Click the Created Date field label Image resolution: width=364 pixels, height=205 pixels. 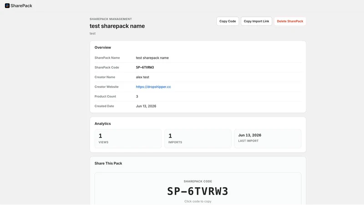pyautogui.click(x=104, y=106)
